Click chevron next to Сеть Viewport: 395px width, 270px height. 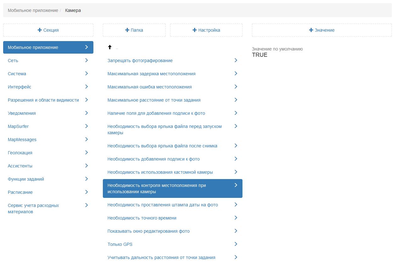(86, 60)
